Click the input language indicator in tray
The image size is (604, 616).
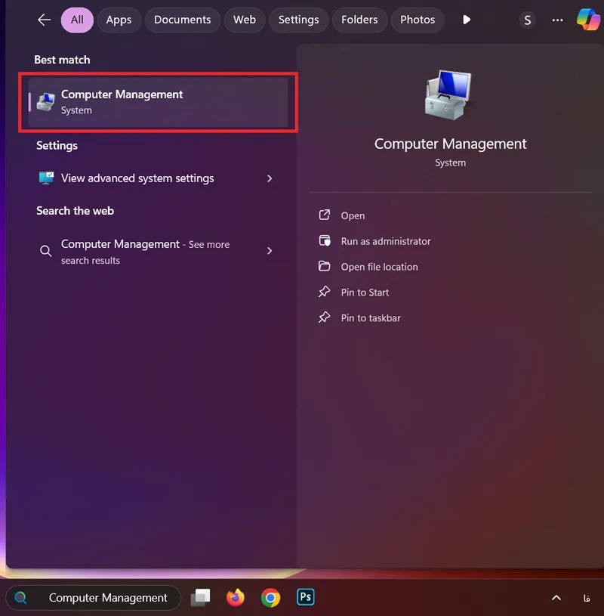pos(587,598)
